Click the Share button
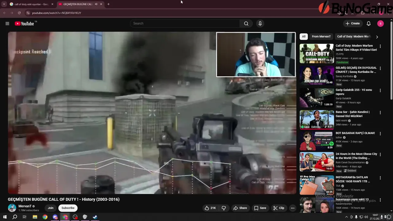The width and height of the screenshot is (393, 221). pyautogui.click(x=240, y=208)
